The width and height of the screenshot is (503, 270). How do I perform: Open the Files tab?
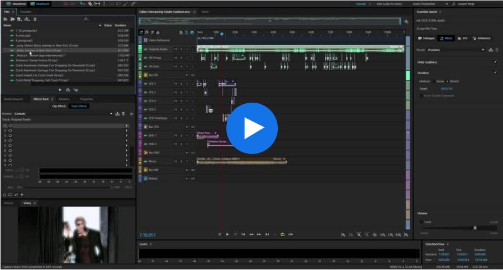pos(7,12)
